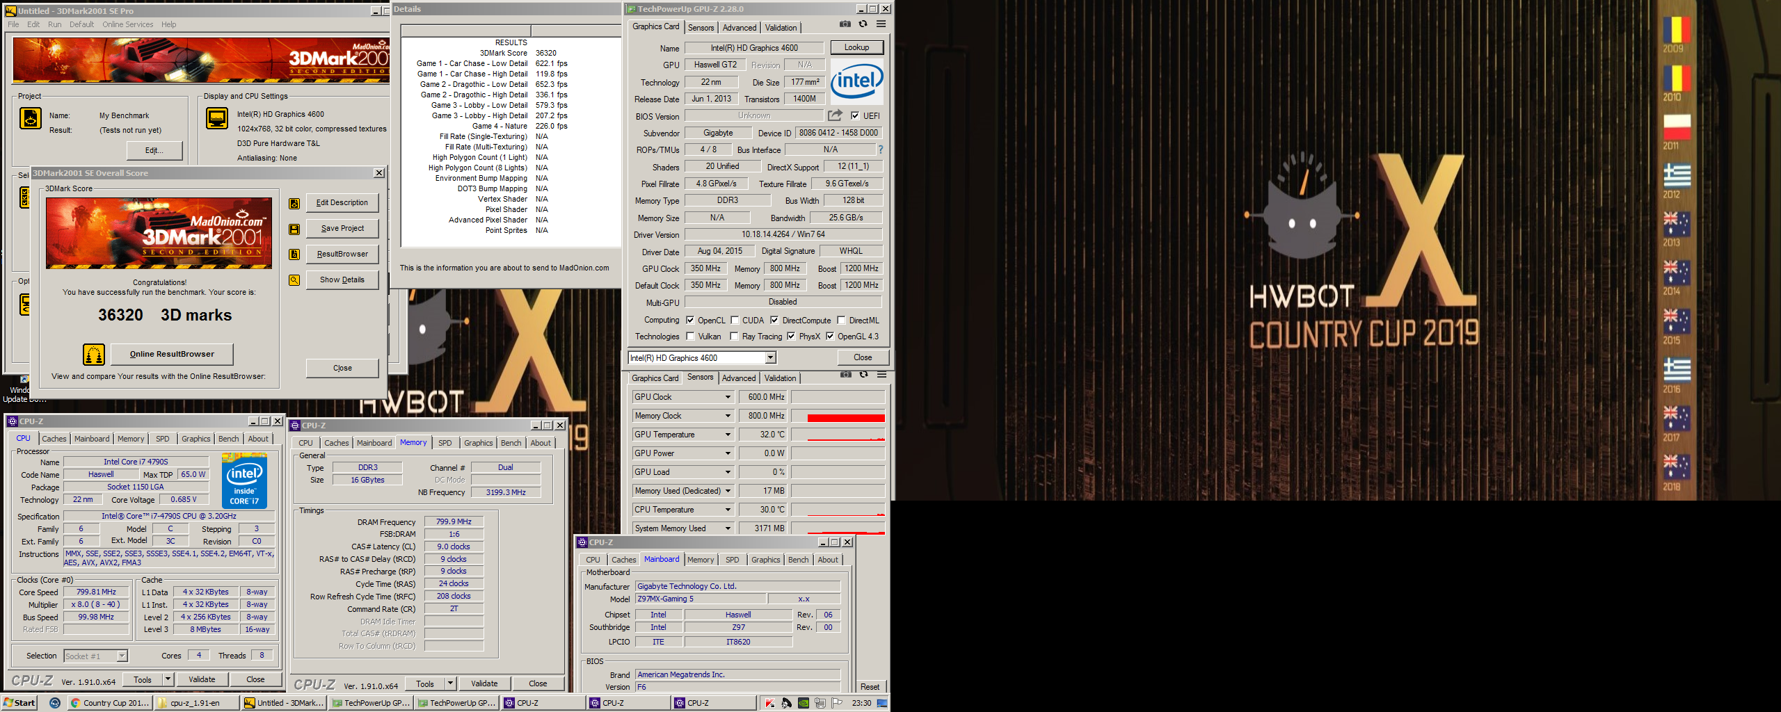Click the Lookup button in GPU-Z
This screenshot has height=712, width=1781.
[x=856, y=47]
